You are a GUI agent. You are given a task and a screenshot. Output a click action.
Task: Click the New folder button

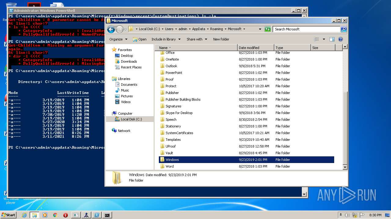pyautogui.click(x=221, y=39)
